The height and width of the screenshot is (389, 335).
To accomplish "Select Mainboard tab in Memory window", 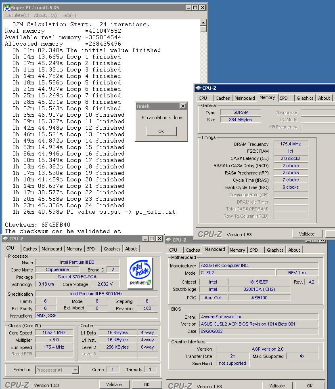I will [245, 98].
